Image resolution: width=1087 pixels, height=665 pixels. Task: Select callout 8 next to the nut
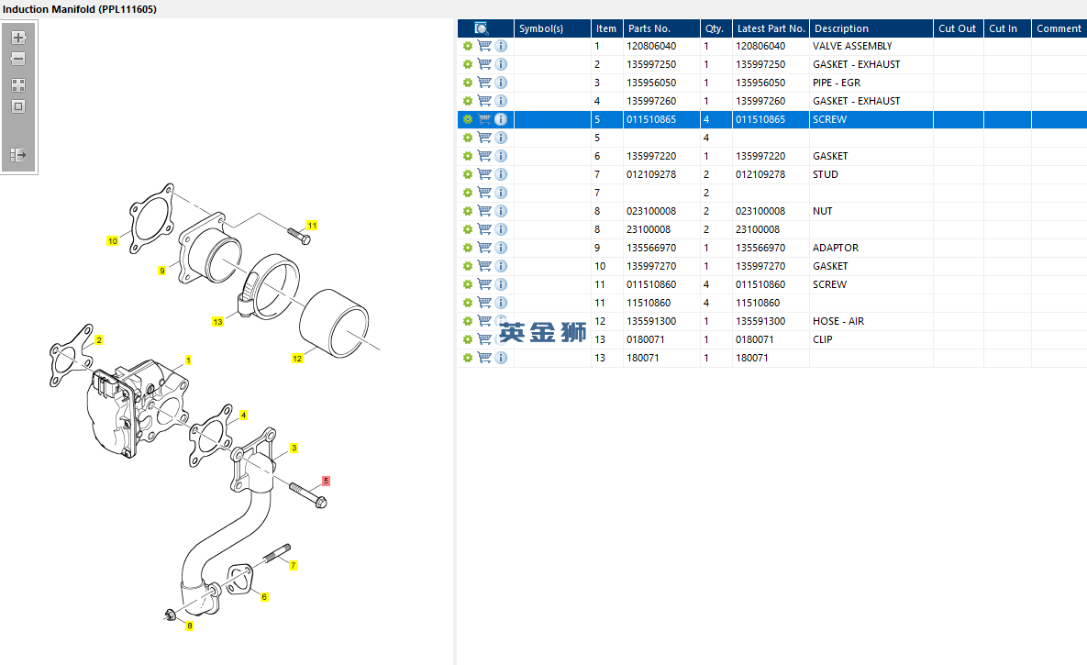(x=189, y=626)
